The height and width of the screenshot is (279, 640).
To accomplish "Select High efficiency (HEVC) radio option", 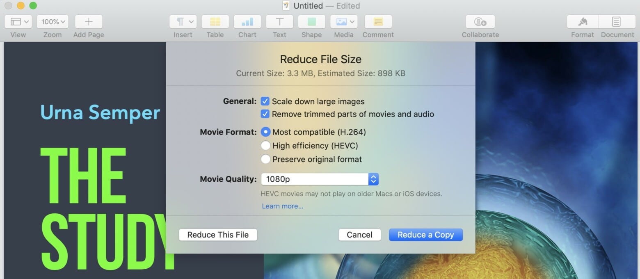I will [266, 146].
